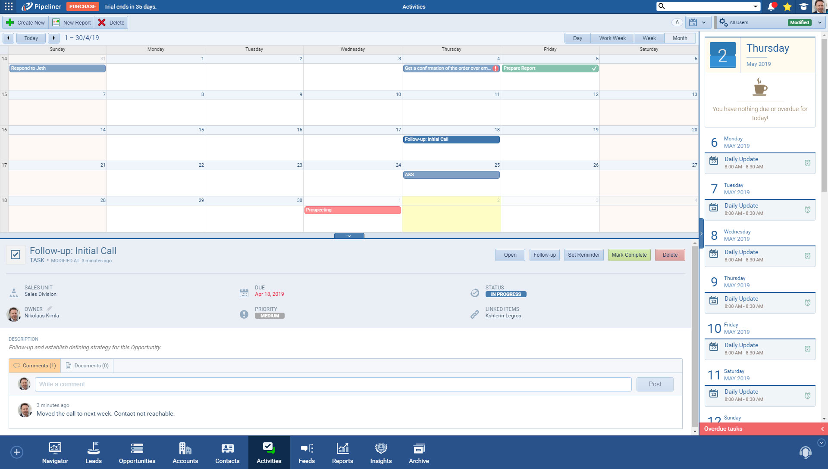Open the favorites star icon
Viewport: 828px width, 469px height.
(787, 6)
